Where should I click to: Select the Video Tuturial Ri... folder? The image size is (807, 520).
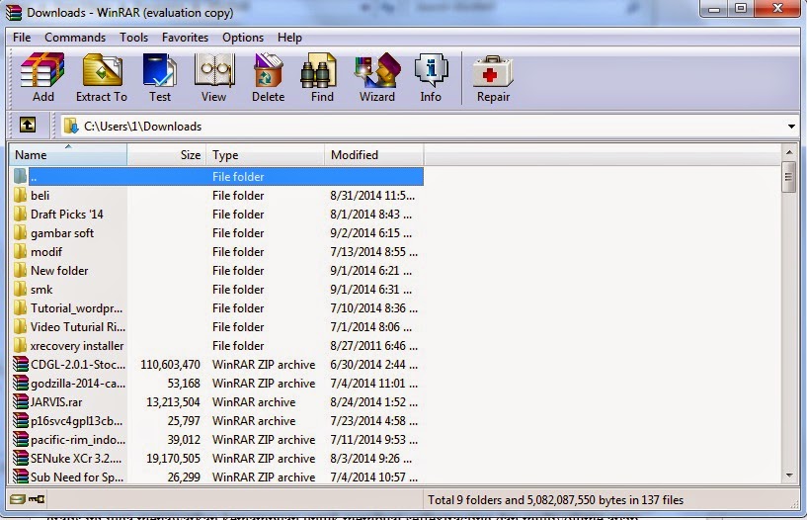(78, 327)
